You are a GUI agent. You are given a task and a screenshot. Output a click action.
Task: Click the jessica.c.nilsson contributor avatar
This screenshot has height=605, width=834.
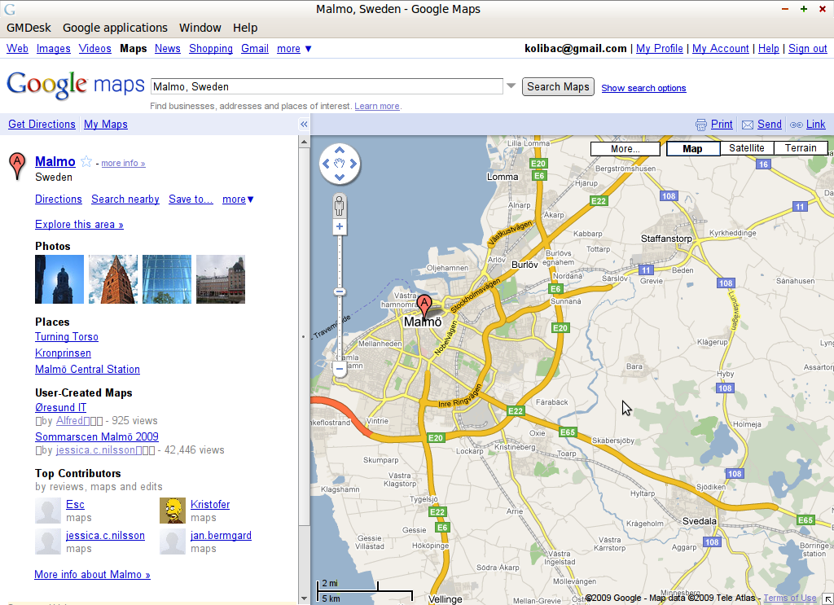(x=48, y=541)
